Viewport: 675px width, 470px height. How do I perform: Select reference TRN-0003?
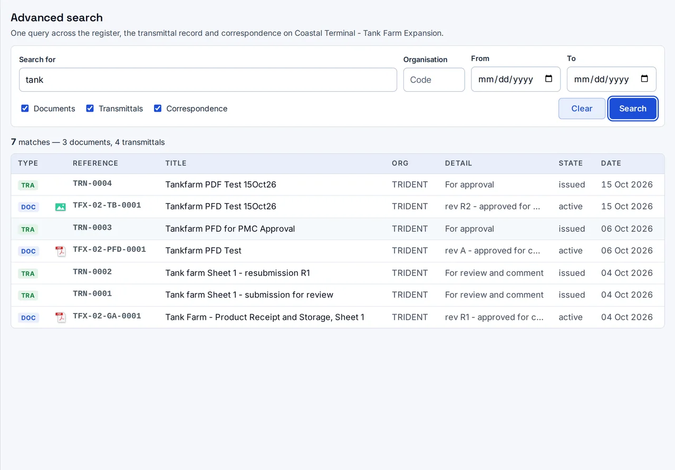(x=92, y=228)
